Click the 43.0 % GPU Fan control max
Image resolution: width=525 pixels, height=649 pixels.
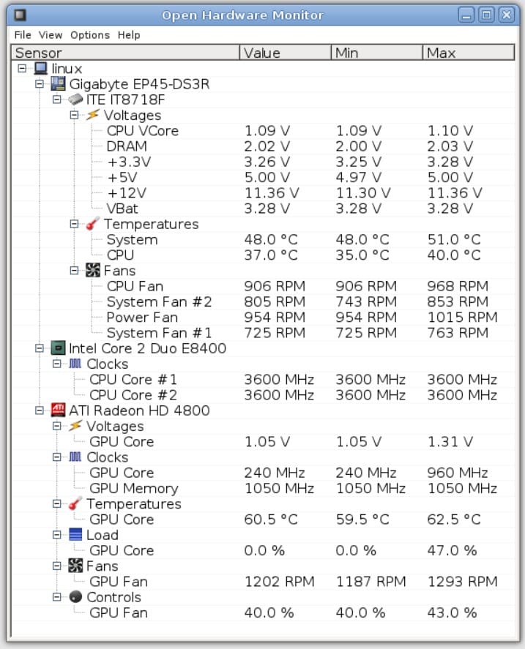(452, 612)
